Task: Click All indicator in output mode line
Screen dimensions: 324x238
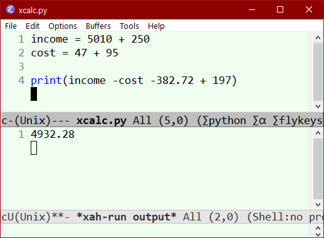Action: (192, 217)
